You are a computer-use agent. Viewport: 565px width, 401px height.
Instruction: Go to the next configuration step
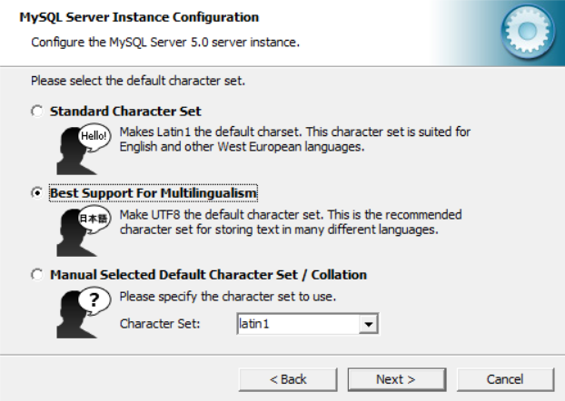point(397,379)
